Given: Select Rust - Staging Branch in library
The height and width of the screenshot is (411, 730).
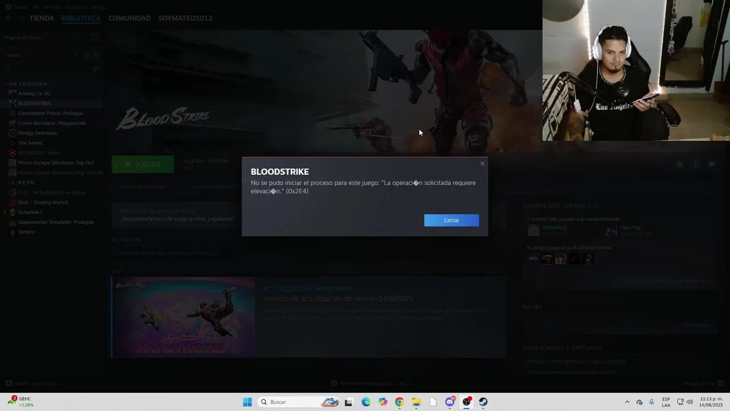Looking at the screenshot, I should tap(43, 202).
